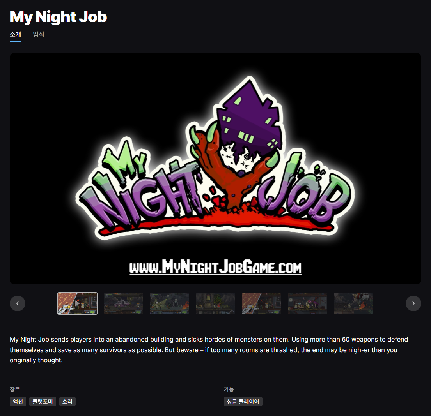Select the seventh screenshot thumbnail

coord(353,303)
